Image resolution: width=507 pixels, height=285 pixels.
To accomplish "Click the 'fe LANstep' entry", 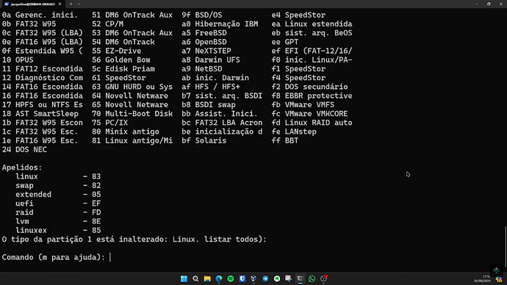I will 294,131.
